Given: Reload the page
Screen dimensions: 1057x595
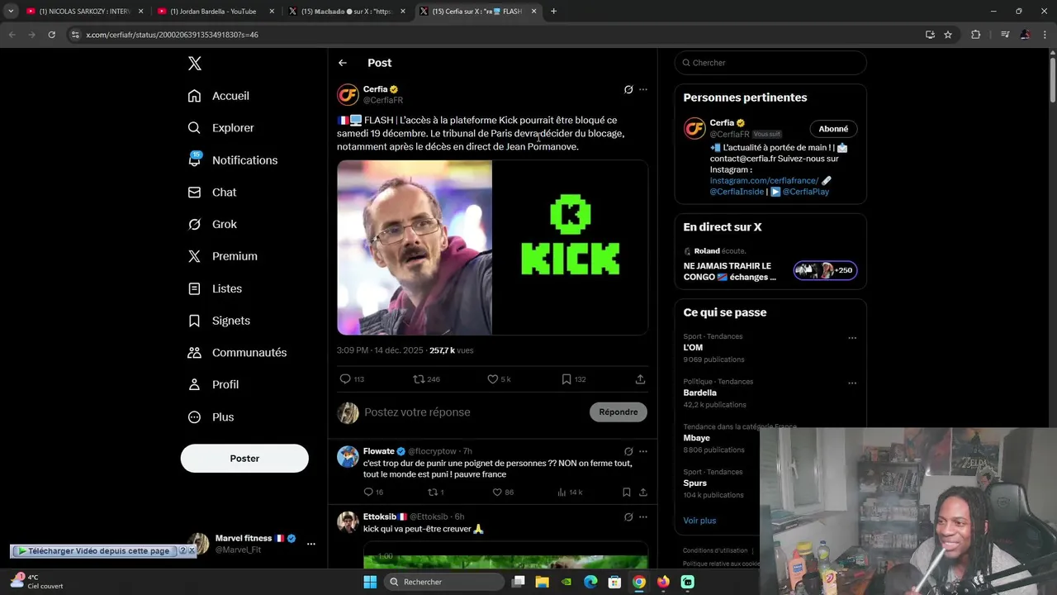Looking at the screenshot, I should 51,35.
